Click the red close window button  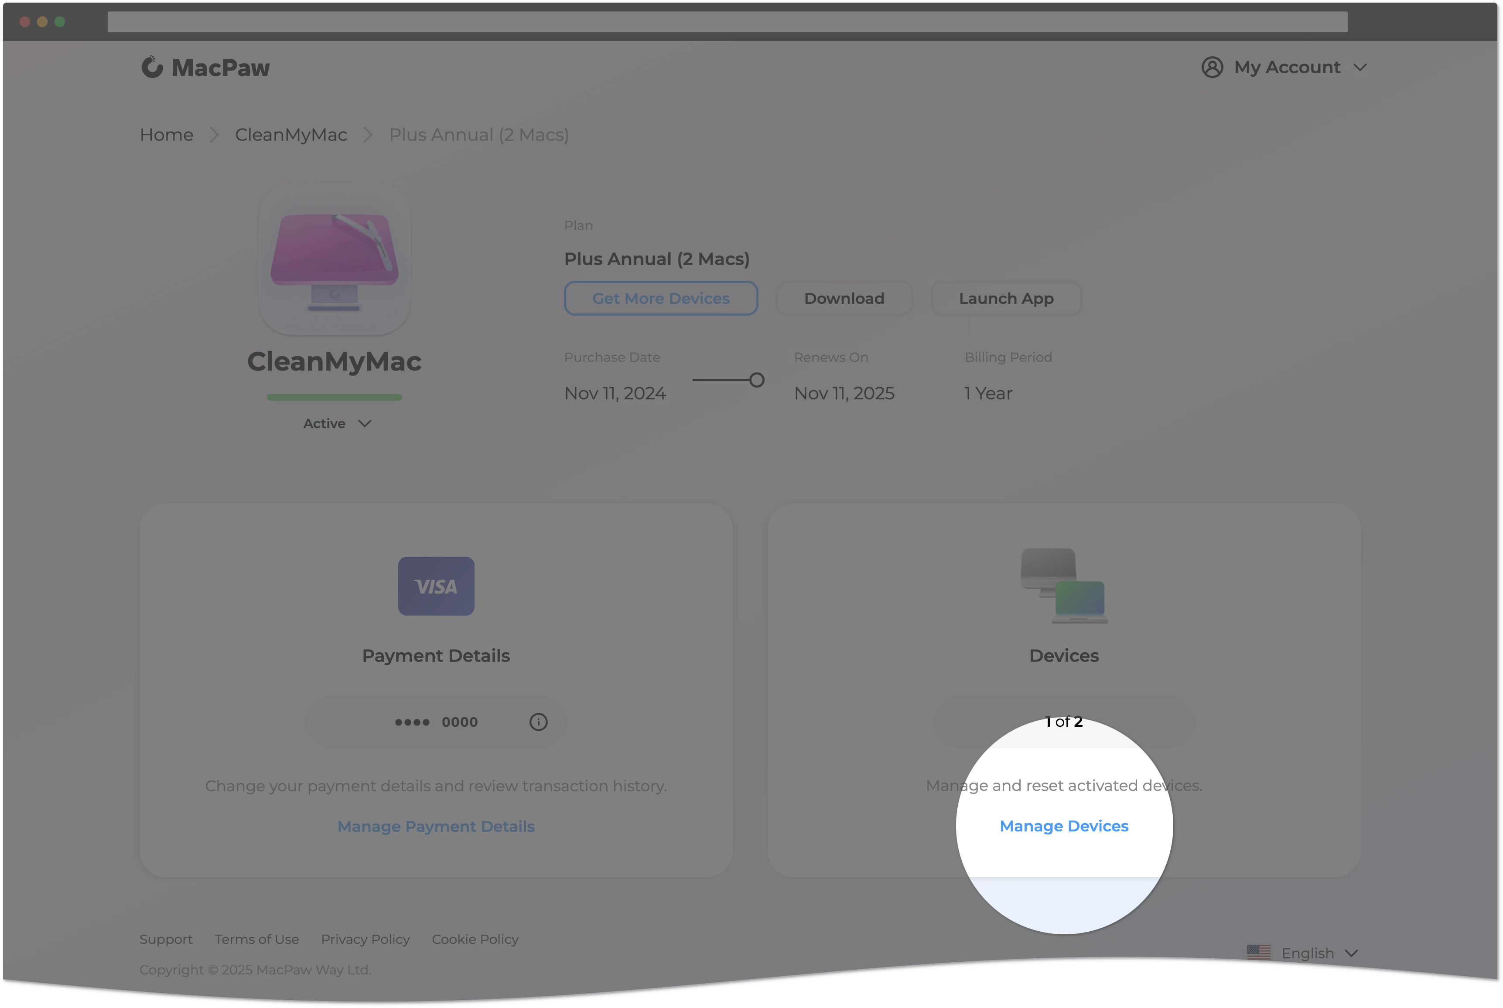pos(25,22)
